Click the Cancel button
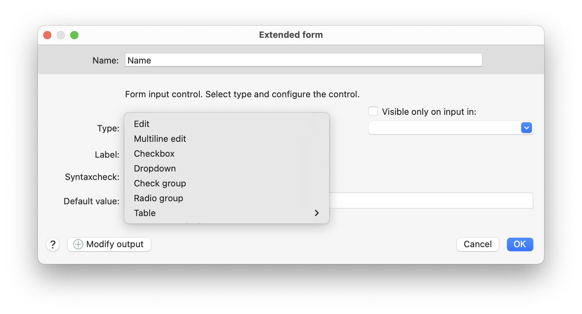Image resolution: width=582 pixels, height=314 pixels. point(478,244)
